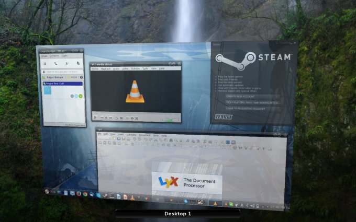The width and height of the screenshot is (356, 222).
Task: Open Help menu in LyX
Action: pyautogui.click(x=164, y=136)
